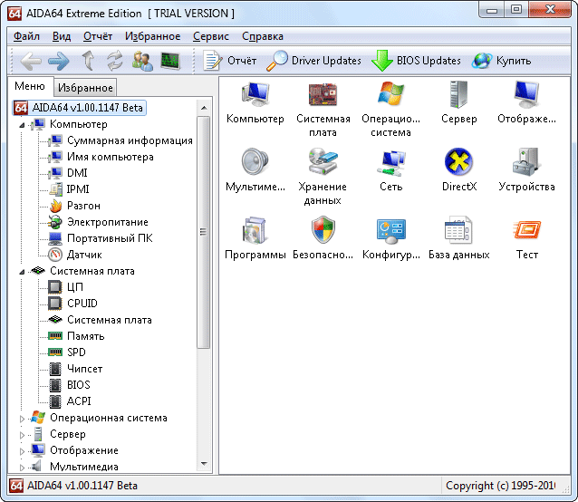578x502 pixels.
Task: Open Driver Updates from toolbar
Action: [x=313, y=61]
